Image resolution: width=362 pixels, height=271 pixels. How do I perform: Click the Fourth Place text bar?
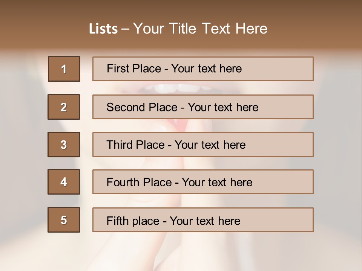[203, 182]
